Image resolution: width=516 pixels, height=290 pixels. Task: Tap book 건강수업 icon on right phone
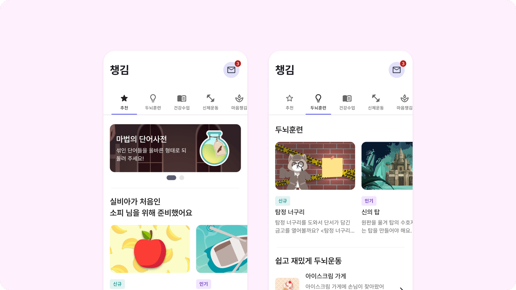click(x=347, y=98)
